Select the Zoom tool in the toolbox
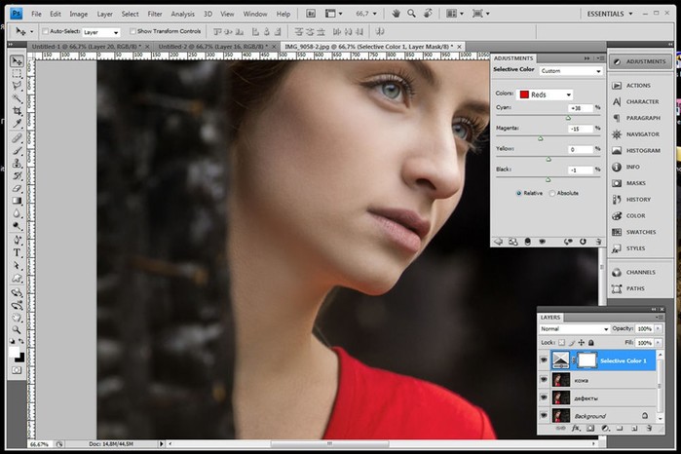The width and height of the screenshot is (681, 454). pyautogui.click(x=17, y=329)
